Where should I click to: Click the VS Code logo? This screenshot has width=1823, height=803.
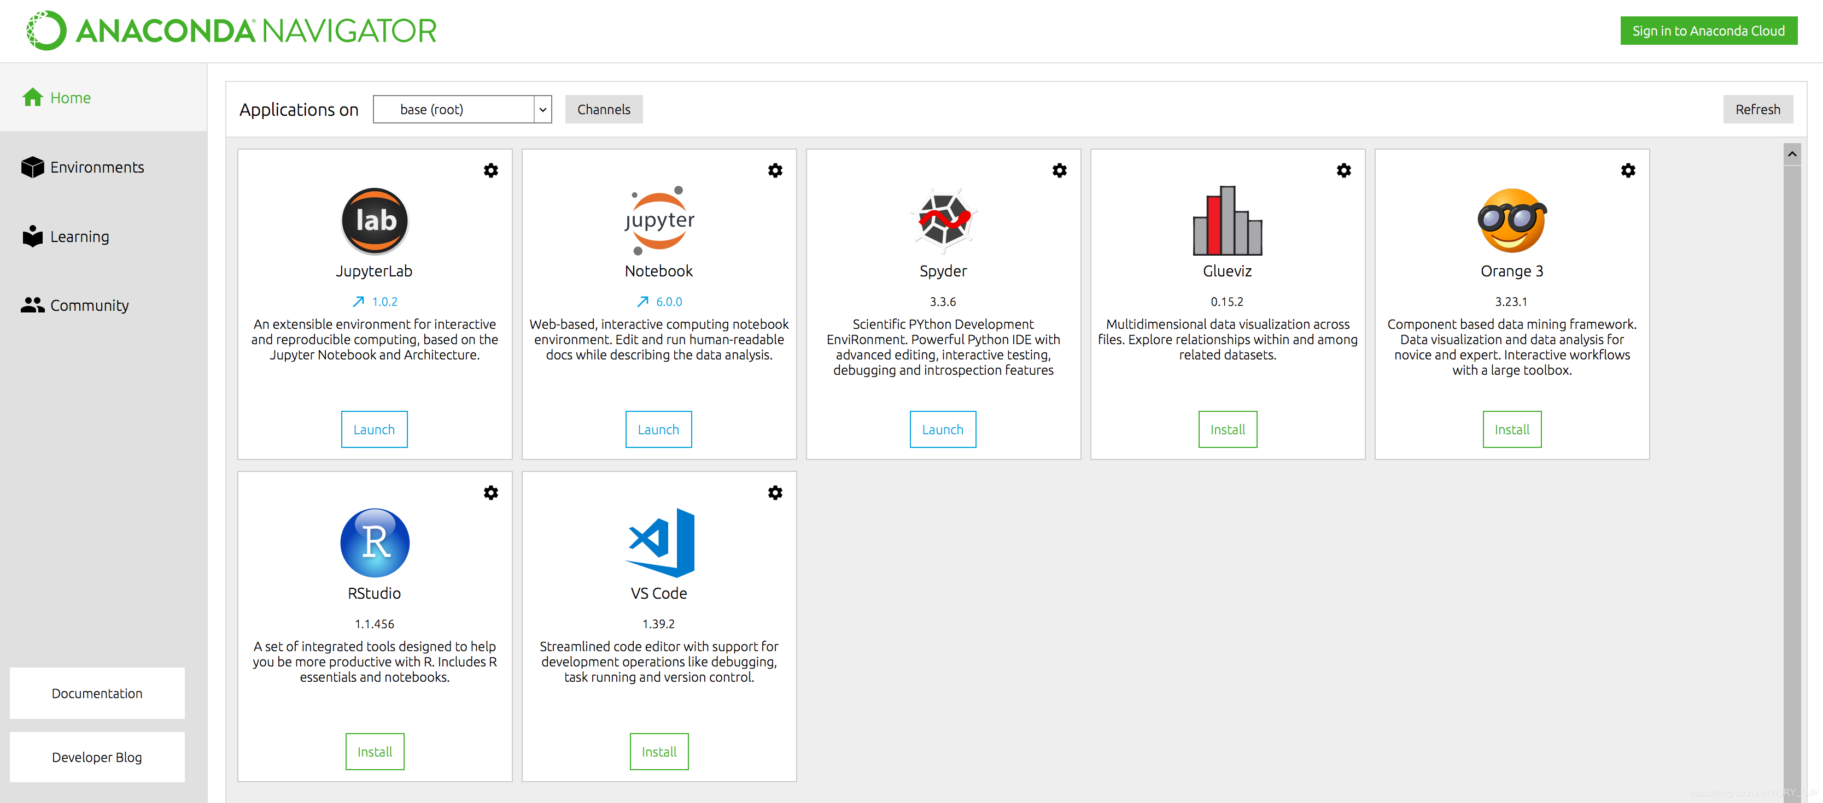click(x=661, y=543)
